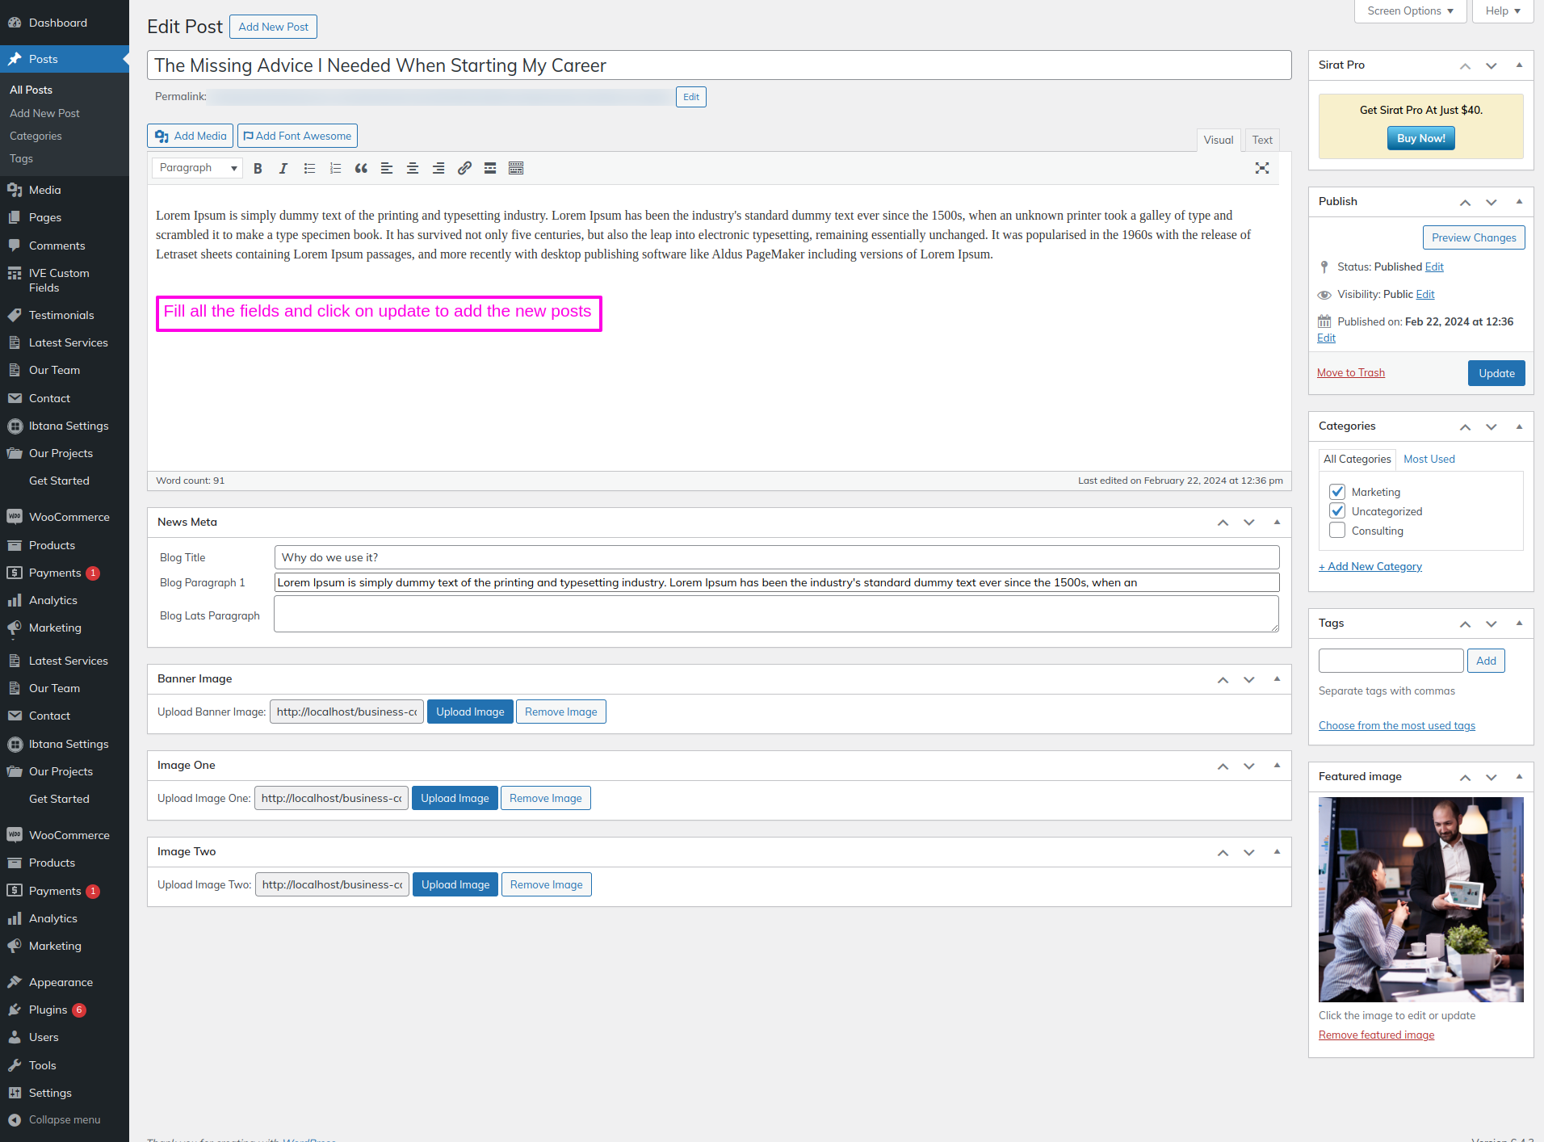Screen dimensions: 1544x1142
Task: Open the Paragraph format dropdown
Action: point(198,168)
